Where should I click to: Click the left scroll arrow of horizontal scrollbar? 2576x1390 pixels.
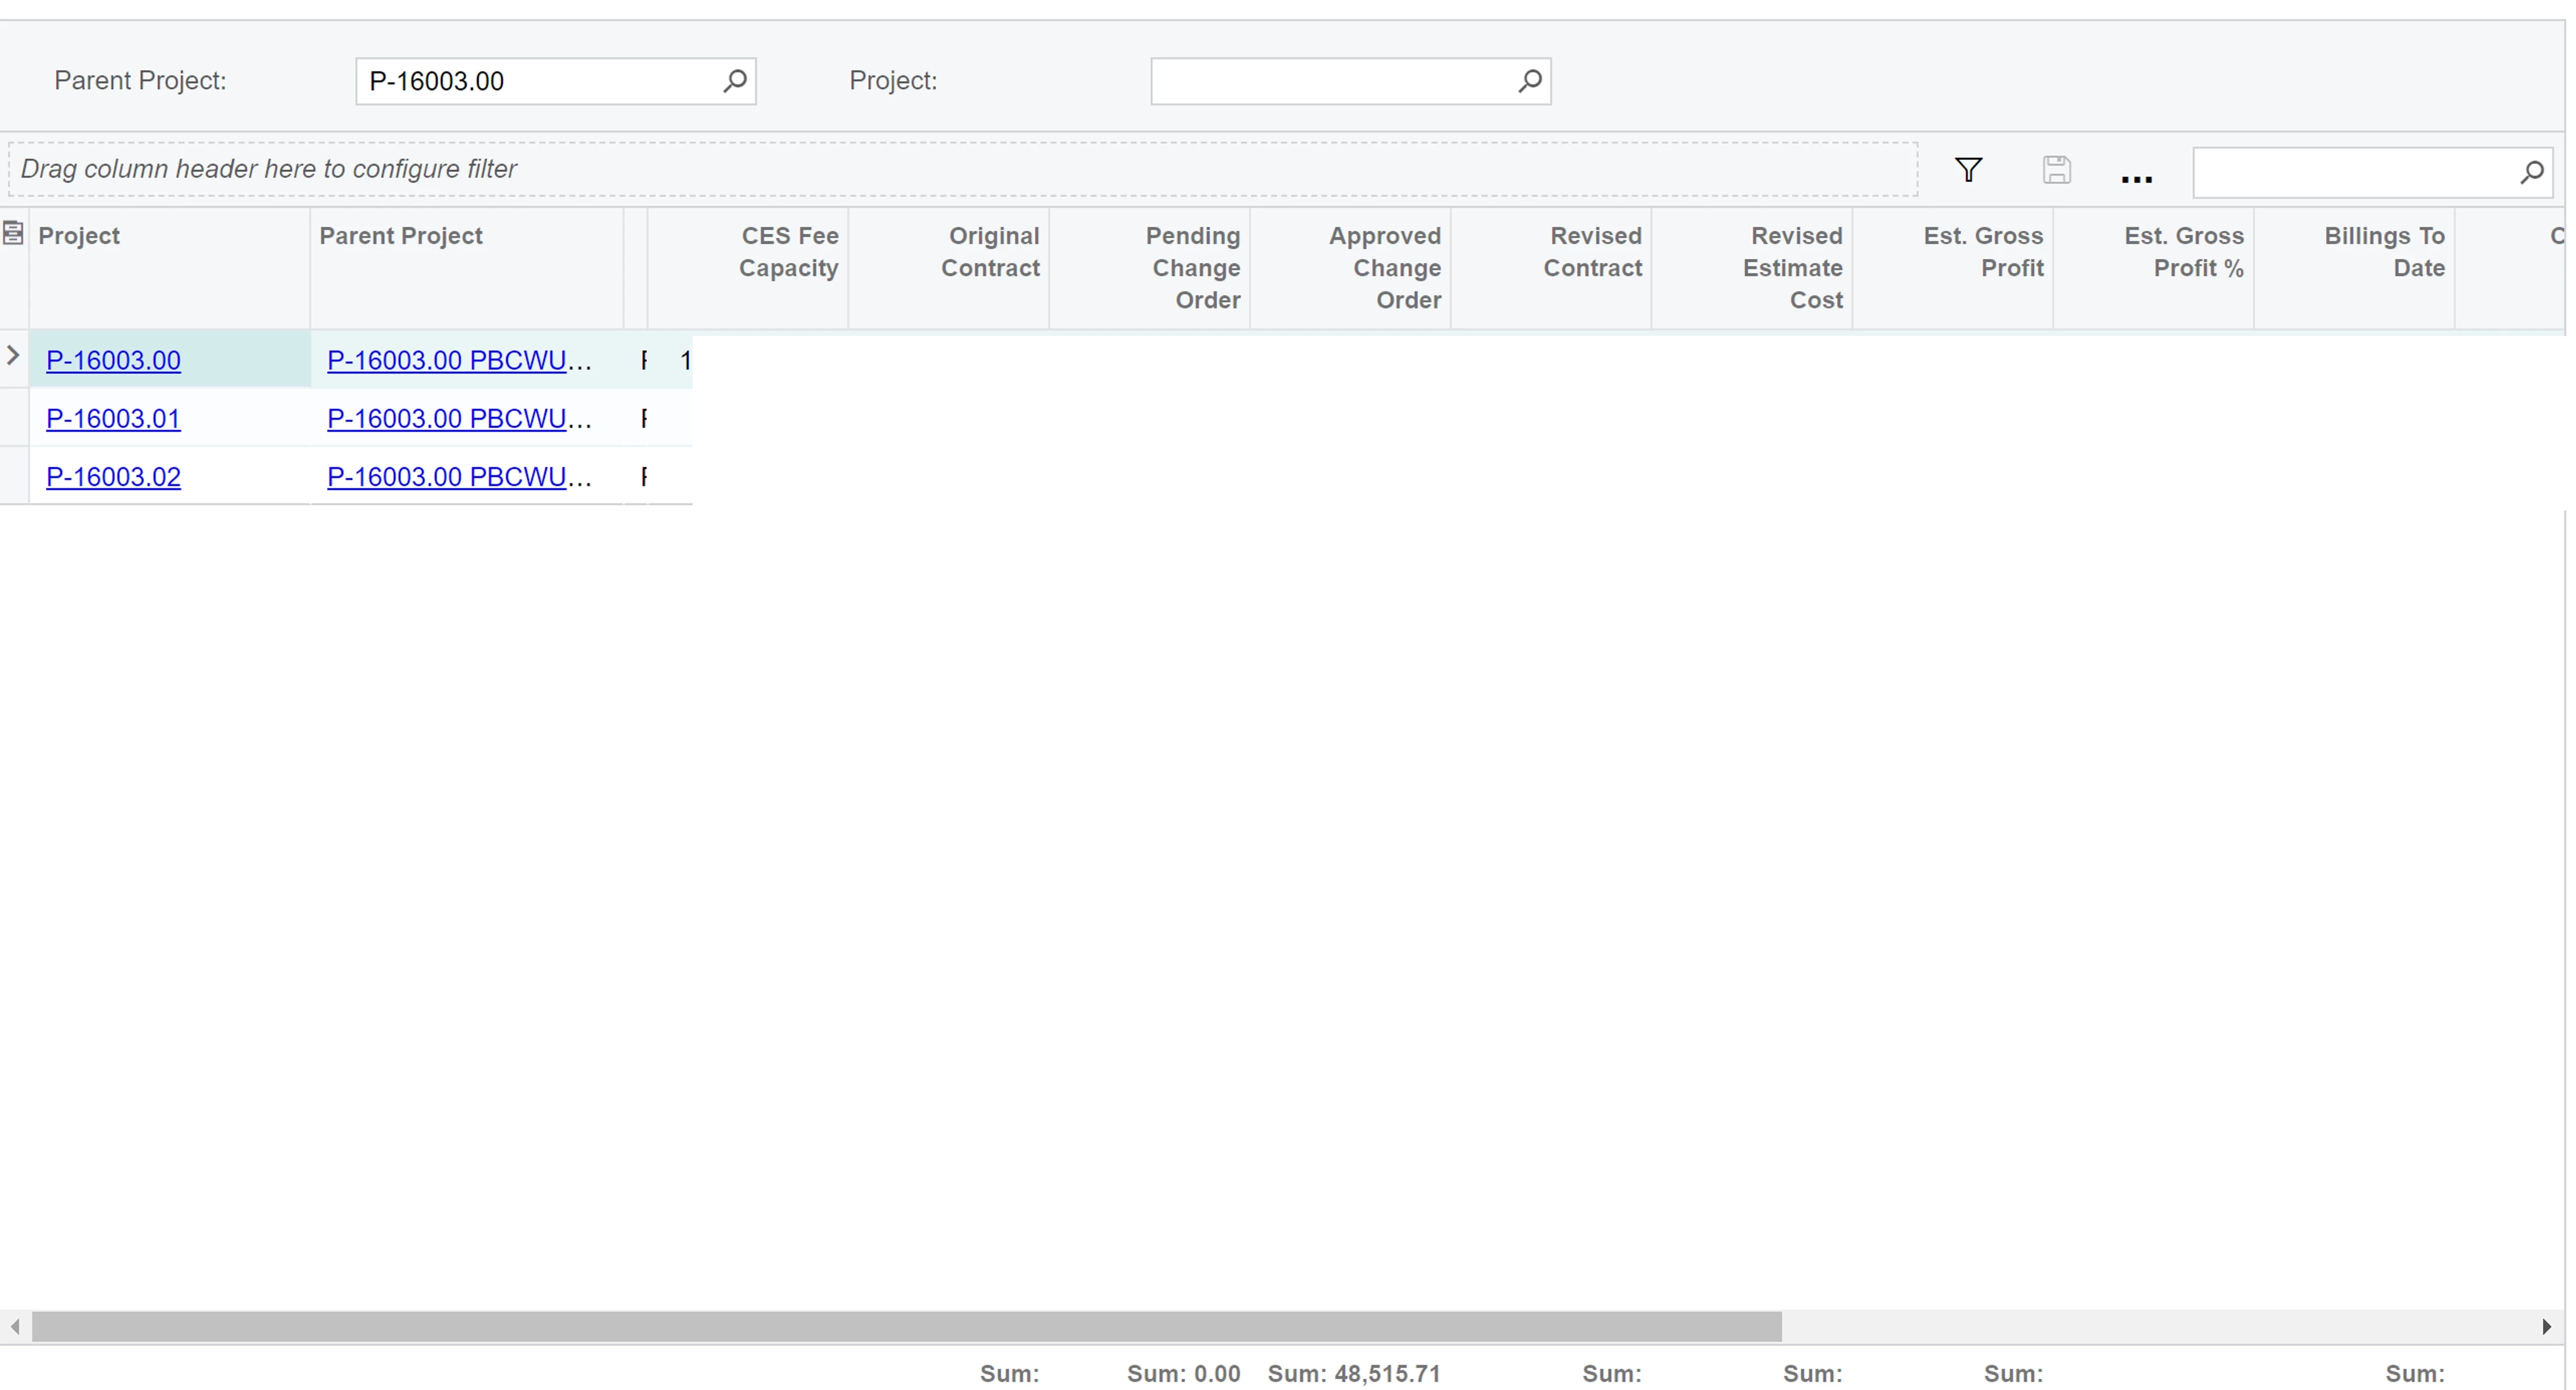15,1327
